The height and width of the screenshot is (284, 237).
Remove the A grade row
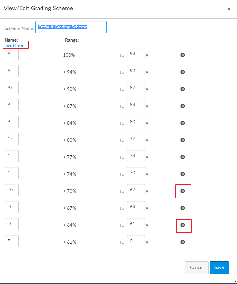pyautogui.click(x=183, y=55)
